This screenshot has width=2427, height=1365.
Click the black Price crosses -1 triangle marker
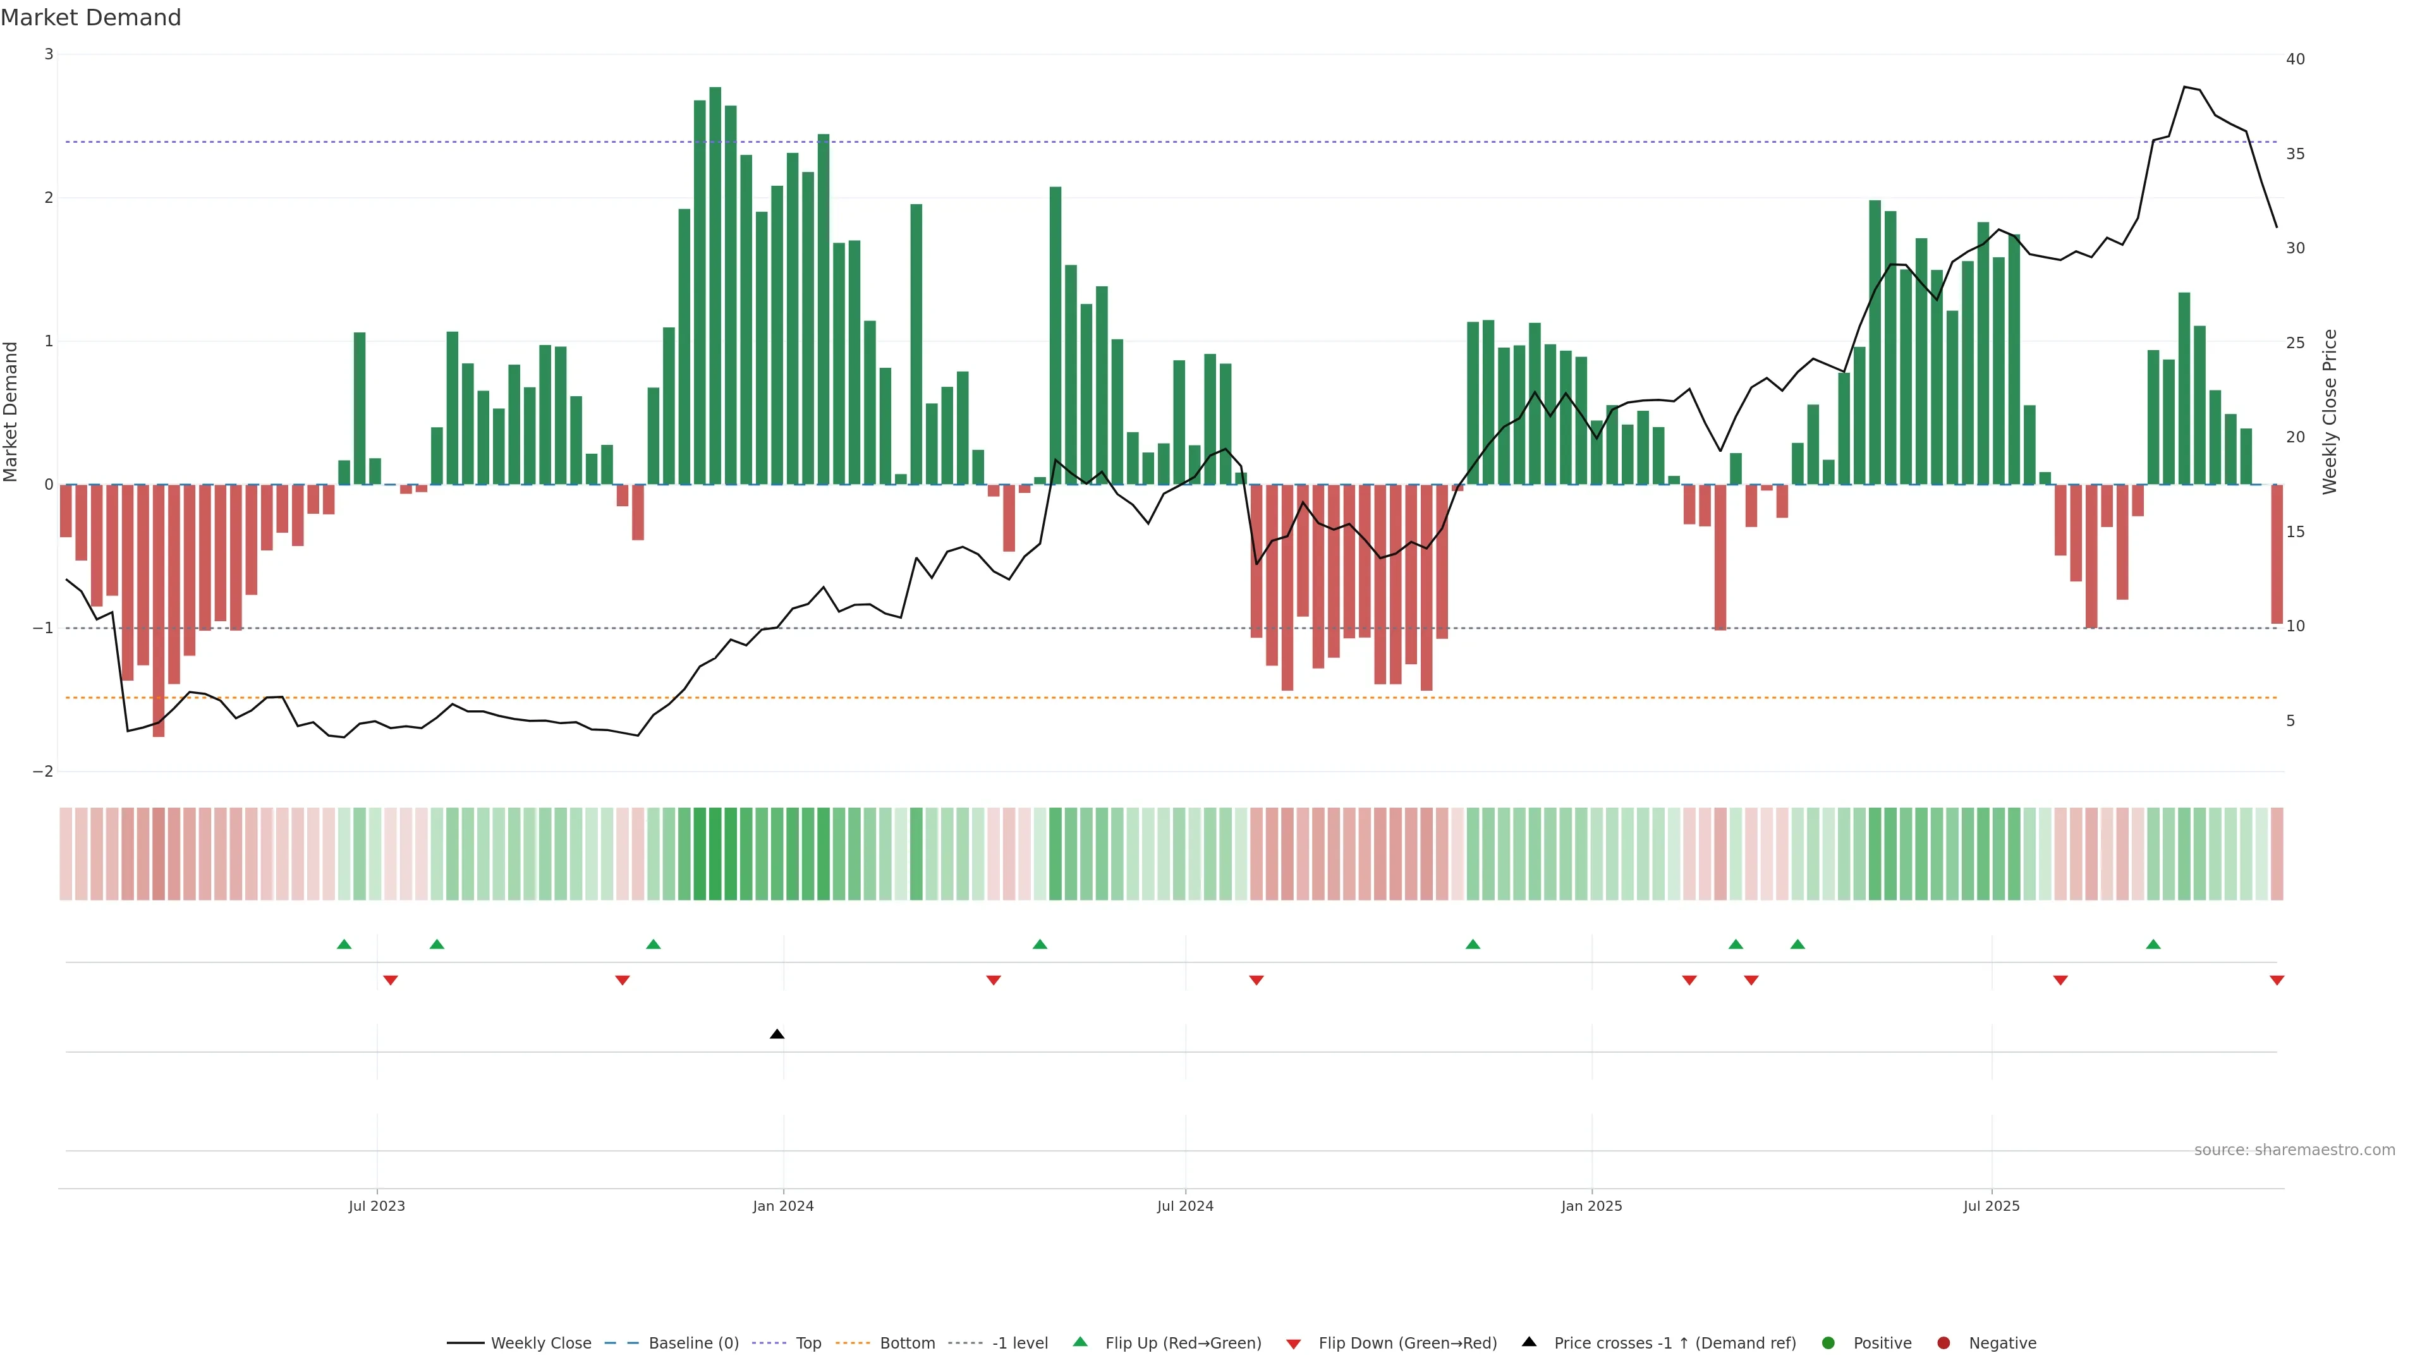(x=776, y=1034)
